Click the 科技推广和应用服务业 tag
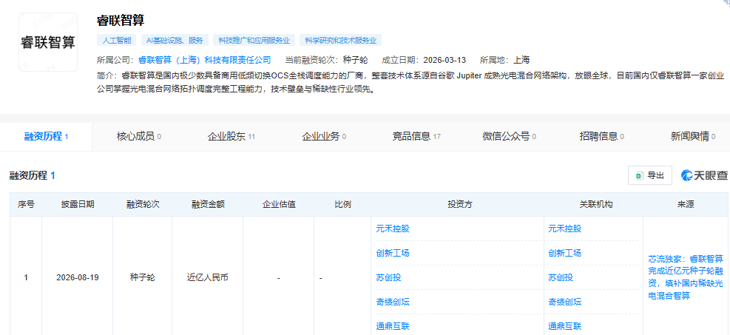This screenshot has width=730, height=335. pos(254,41)
